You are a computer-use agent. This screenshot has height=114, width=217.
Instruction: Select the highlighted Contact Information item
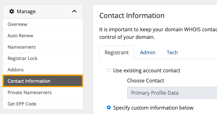[x=43, y=81]
